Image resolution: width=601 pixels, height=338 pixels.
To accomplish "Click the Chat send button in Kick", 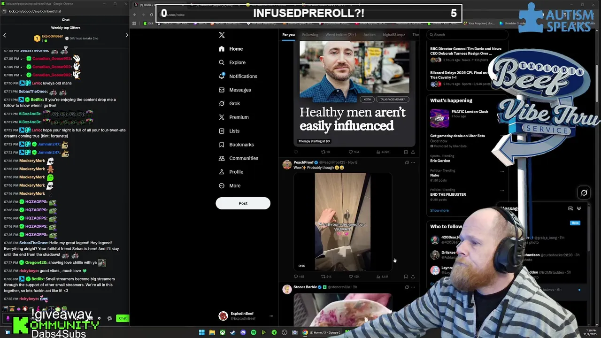I will [123, 318].
